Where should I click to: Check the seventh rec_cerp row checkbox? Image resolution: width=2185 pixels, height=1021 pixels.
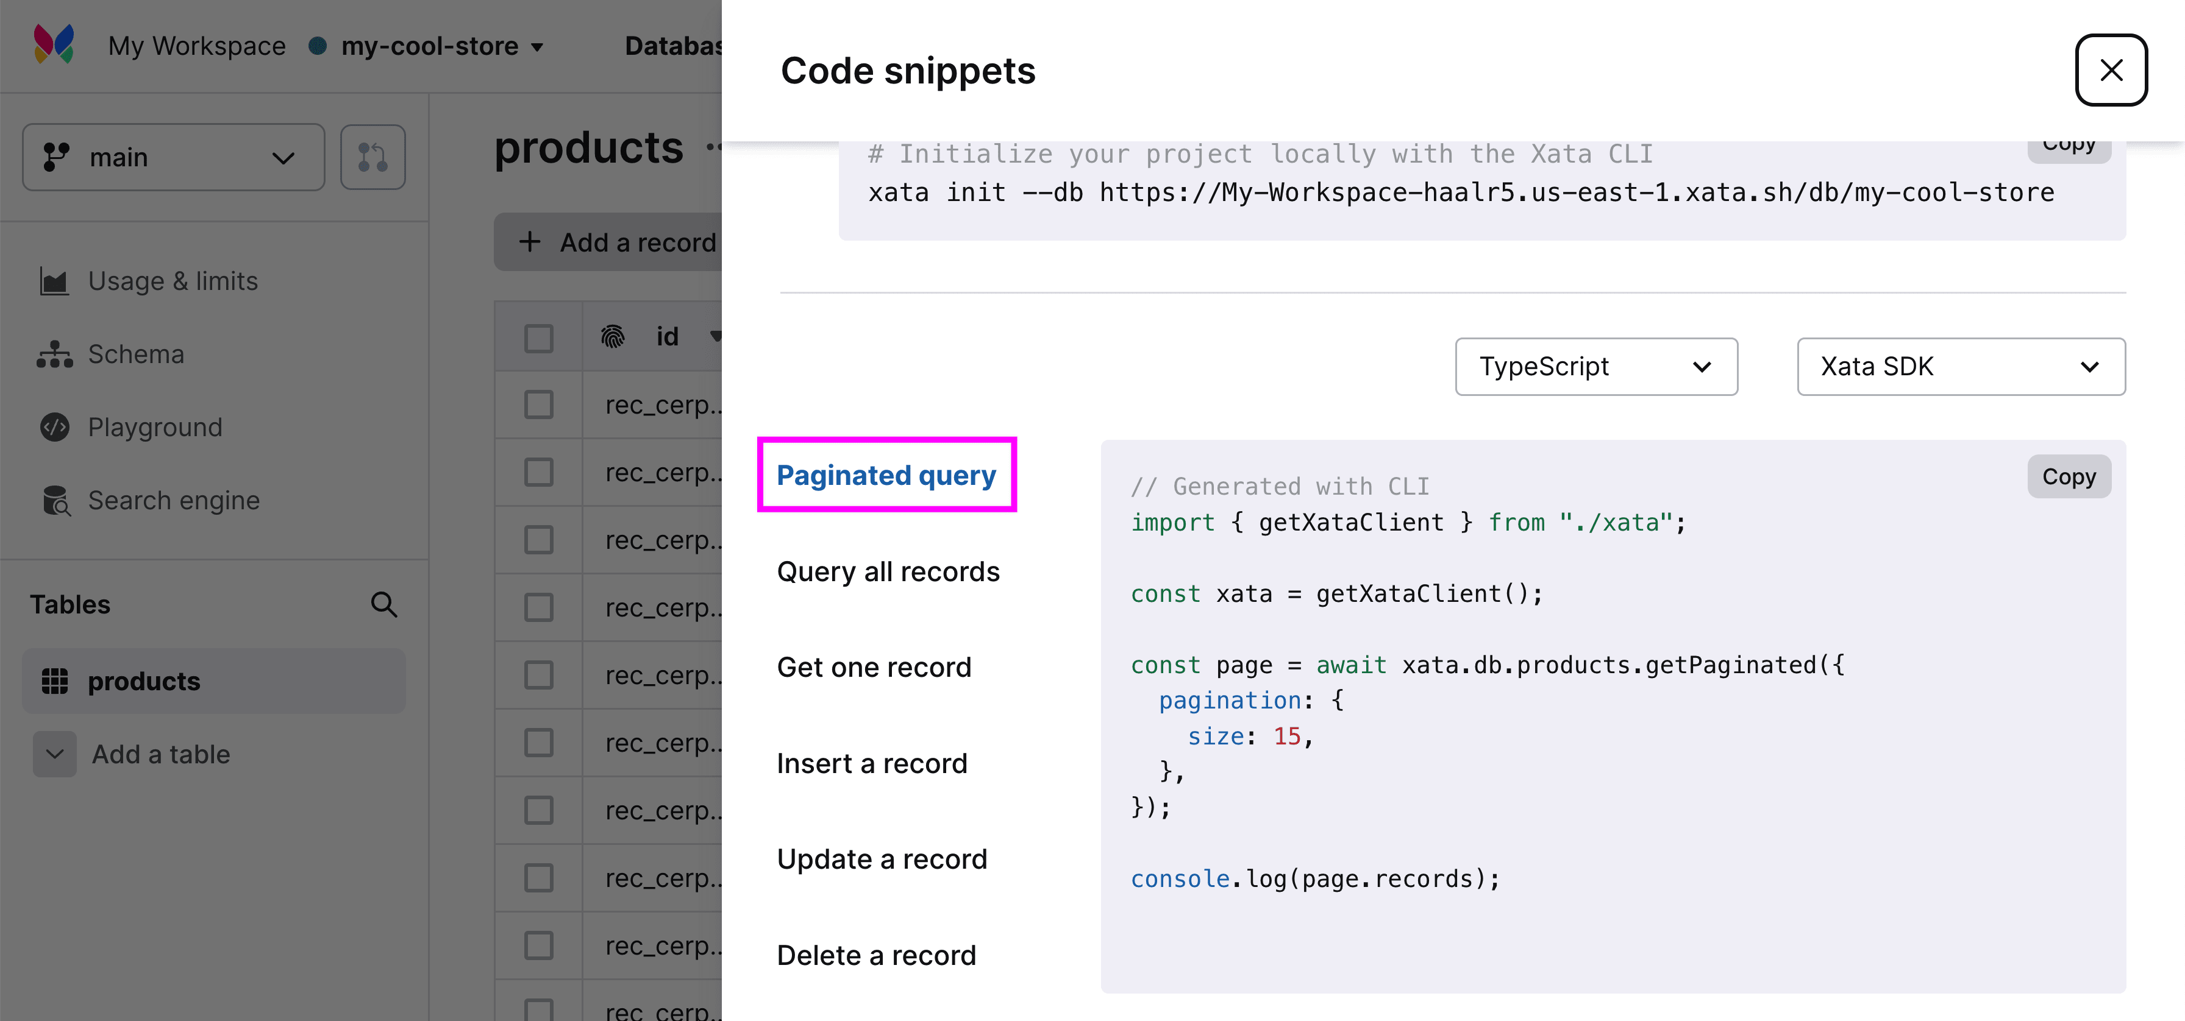click(538, 810)
